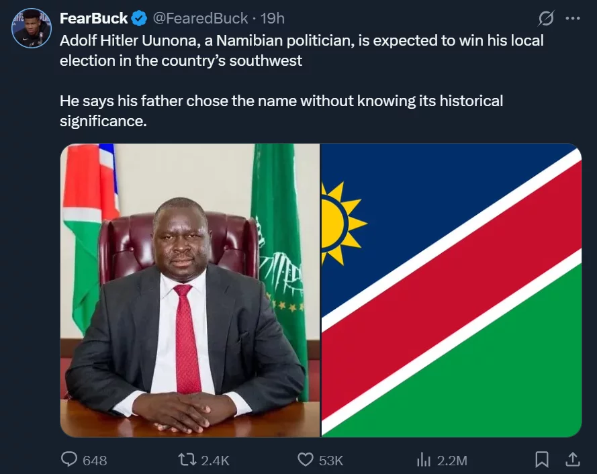
Task: Click the share upload icon
Action: 573,459
